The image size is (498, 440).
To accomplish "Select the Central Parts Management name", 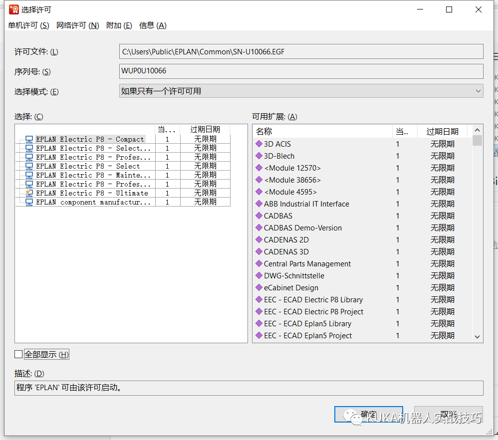I will coord(307,264).
